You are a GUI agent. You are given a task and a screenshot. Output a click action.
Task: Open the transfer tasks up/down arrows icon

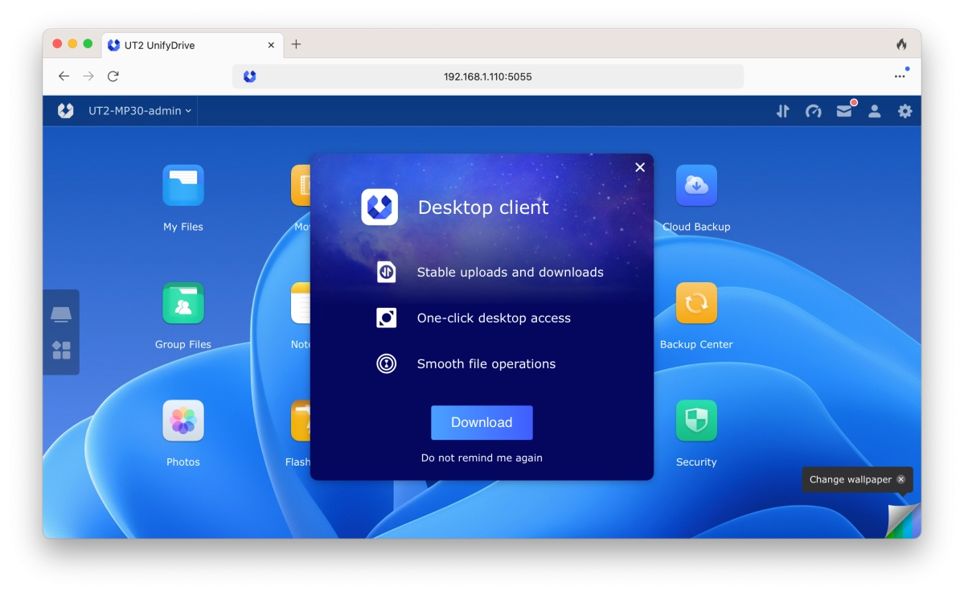pos(782,111)
